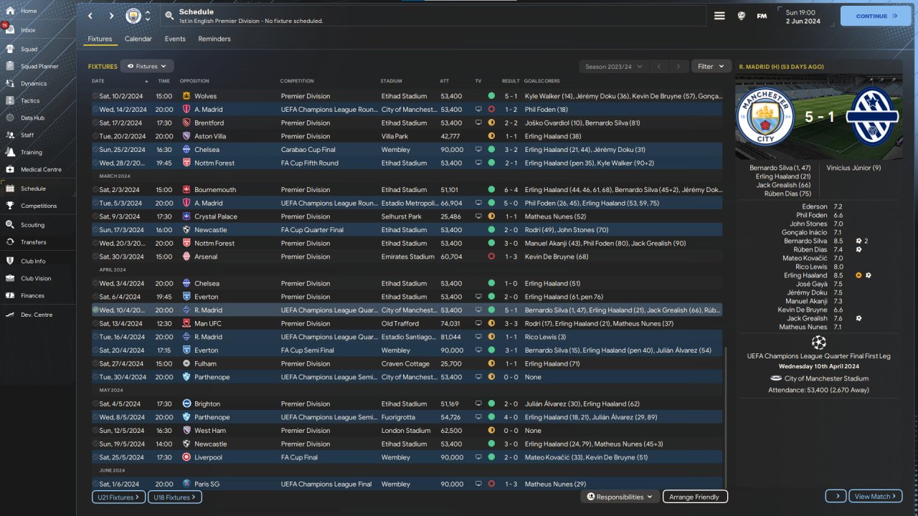Image resolution: width=918 pixels, height=516 pixels.
Task: Select the Paris SG fixture row marker
Action: [95, 484]
